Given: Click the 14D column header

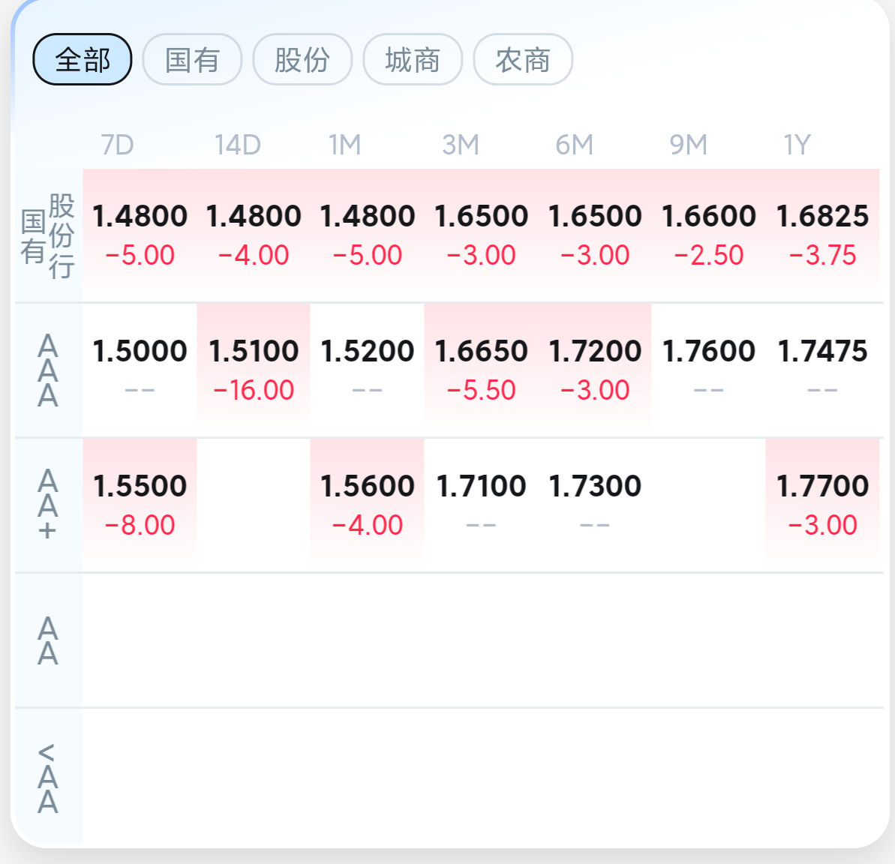Looking at the screenshot, I should 238,145.
